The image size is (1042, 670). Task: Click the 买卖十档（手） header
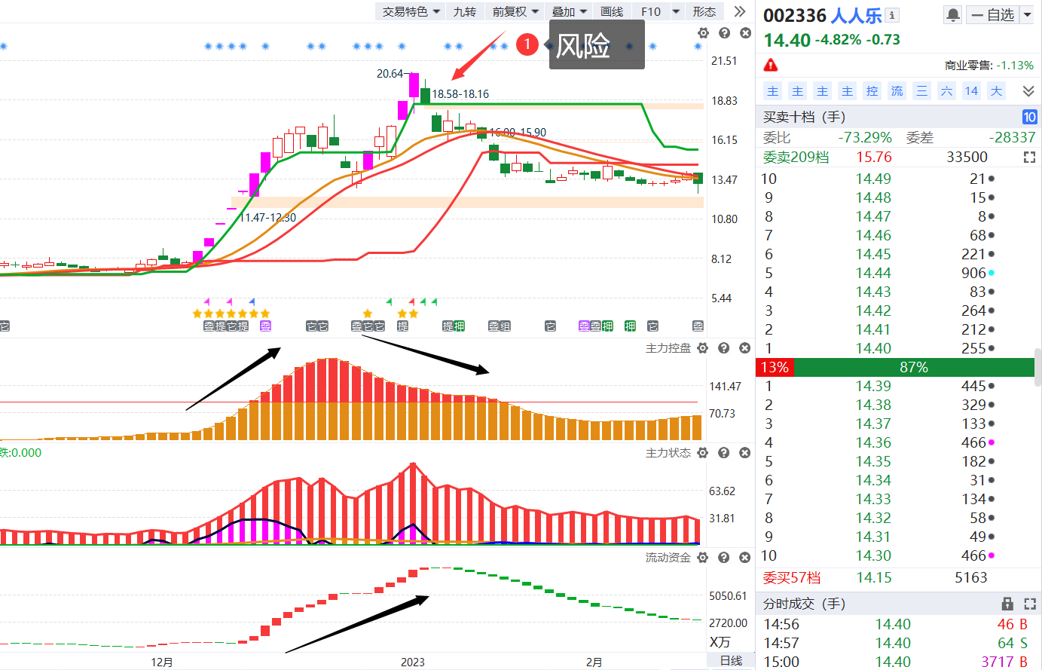(x=805, y=117)
